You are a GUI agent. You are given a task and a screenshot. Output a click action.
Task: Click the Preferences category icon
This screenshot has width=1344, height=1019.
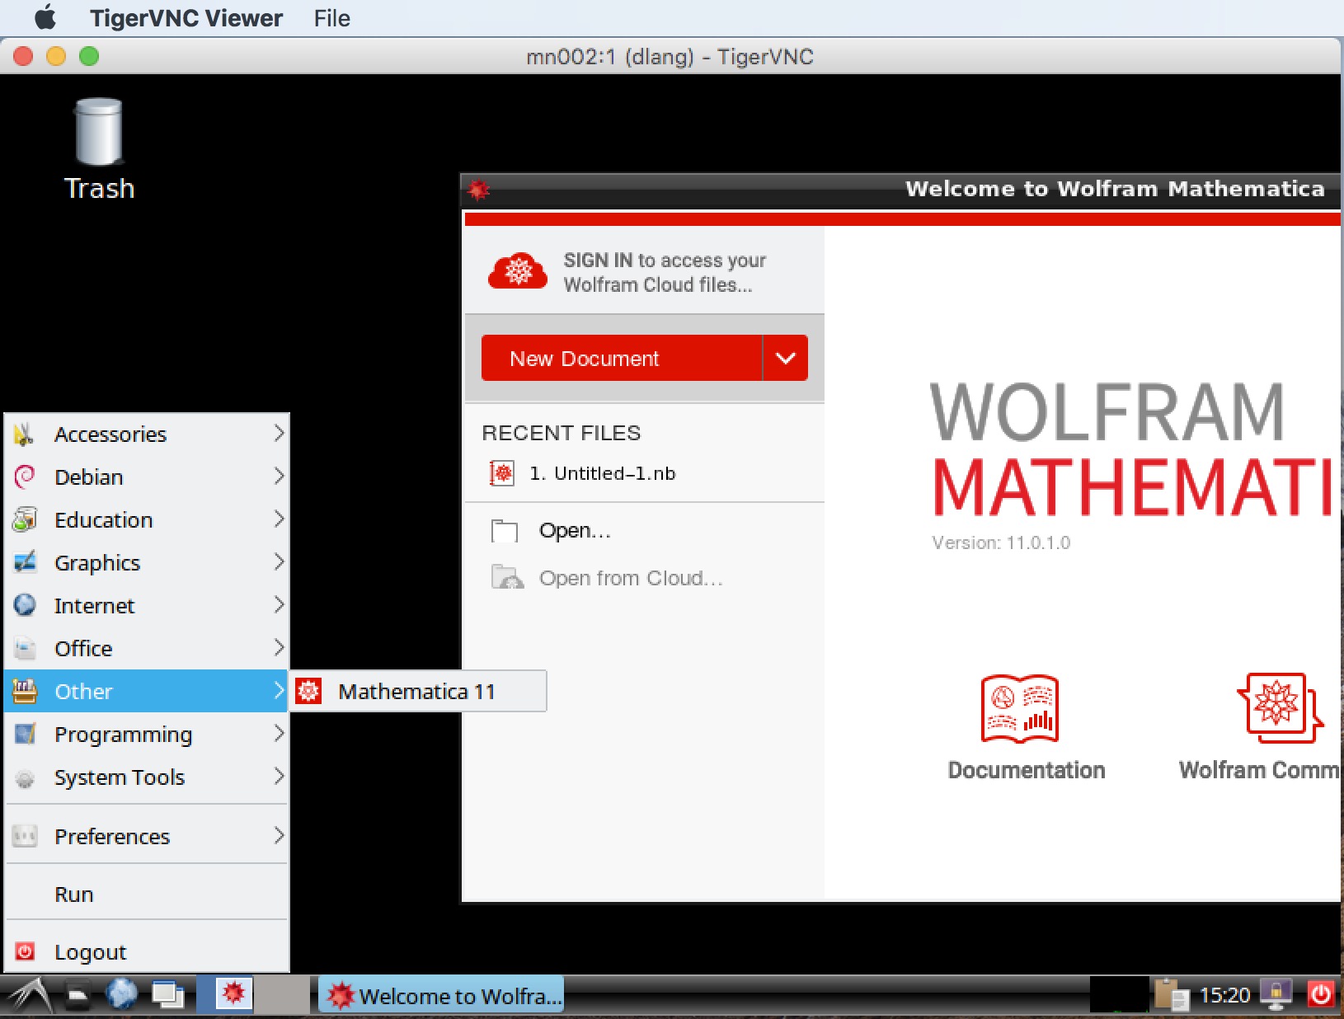(x=25, y=836)
